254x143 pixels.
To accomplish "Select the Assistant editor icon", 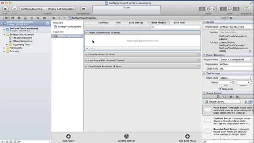I will (x=208, y=9).
